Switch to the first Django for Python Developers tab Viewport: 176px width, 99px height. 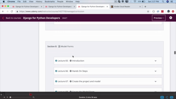click(x=27, y=7)
